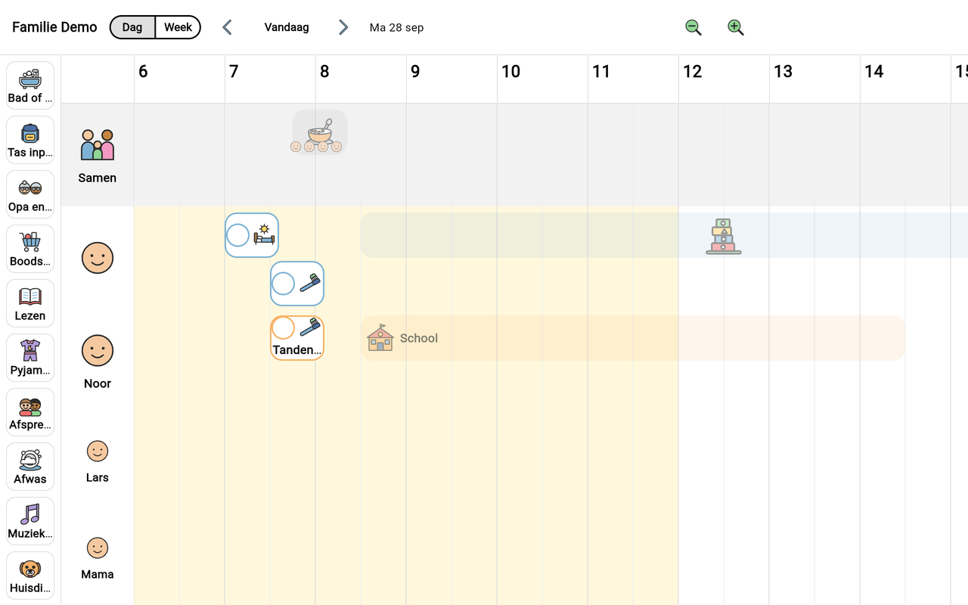Switch to Week view
The width and height of the screenshot is (968, 605).
coord(178,27)
